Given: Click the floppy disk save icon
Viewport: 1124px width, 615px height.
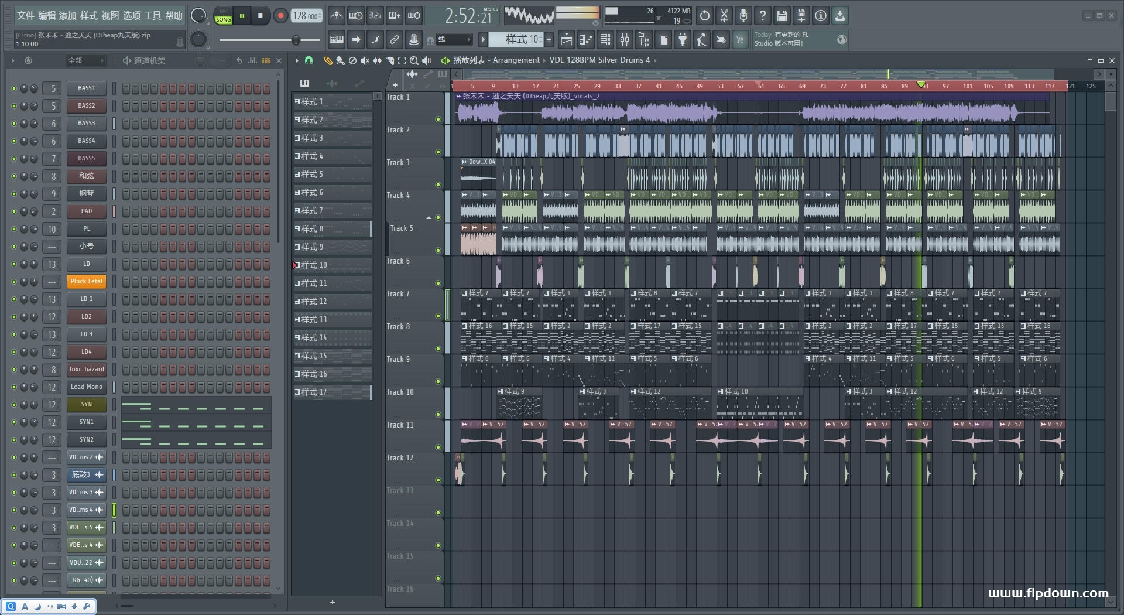Looking at the screenshot, I should tap(782, 16).
